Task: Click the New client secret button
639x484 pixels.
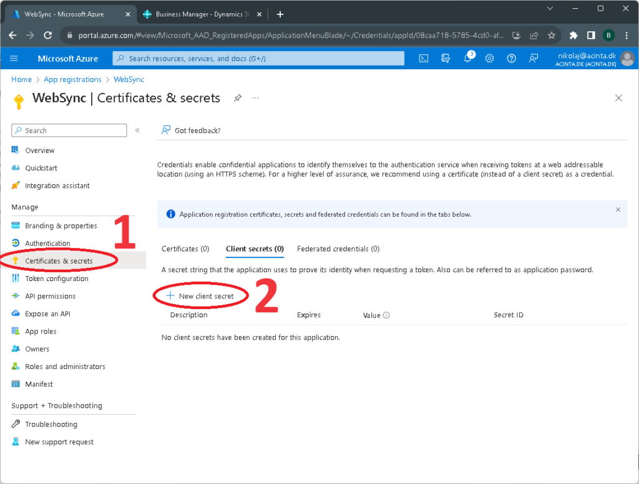Action: click(200, 296)
